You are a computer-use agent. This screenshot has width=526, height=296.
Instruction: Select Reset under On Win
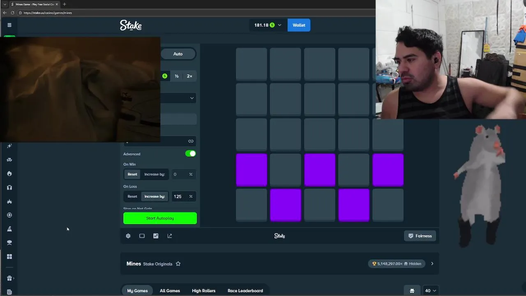[132, 174]
